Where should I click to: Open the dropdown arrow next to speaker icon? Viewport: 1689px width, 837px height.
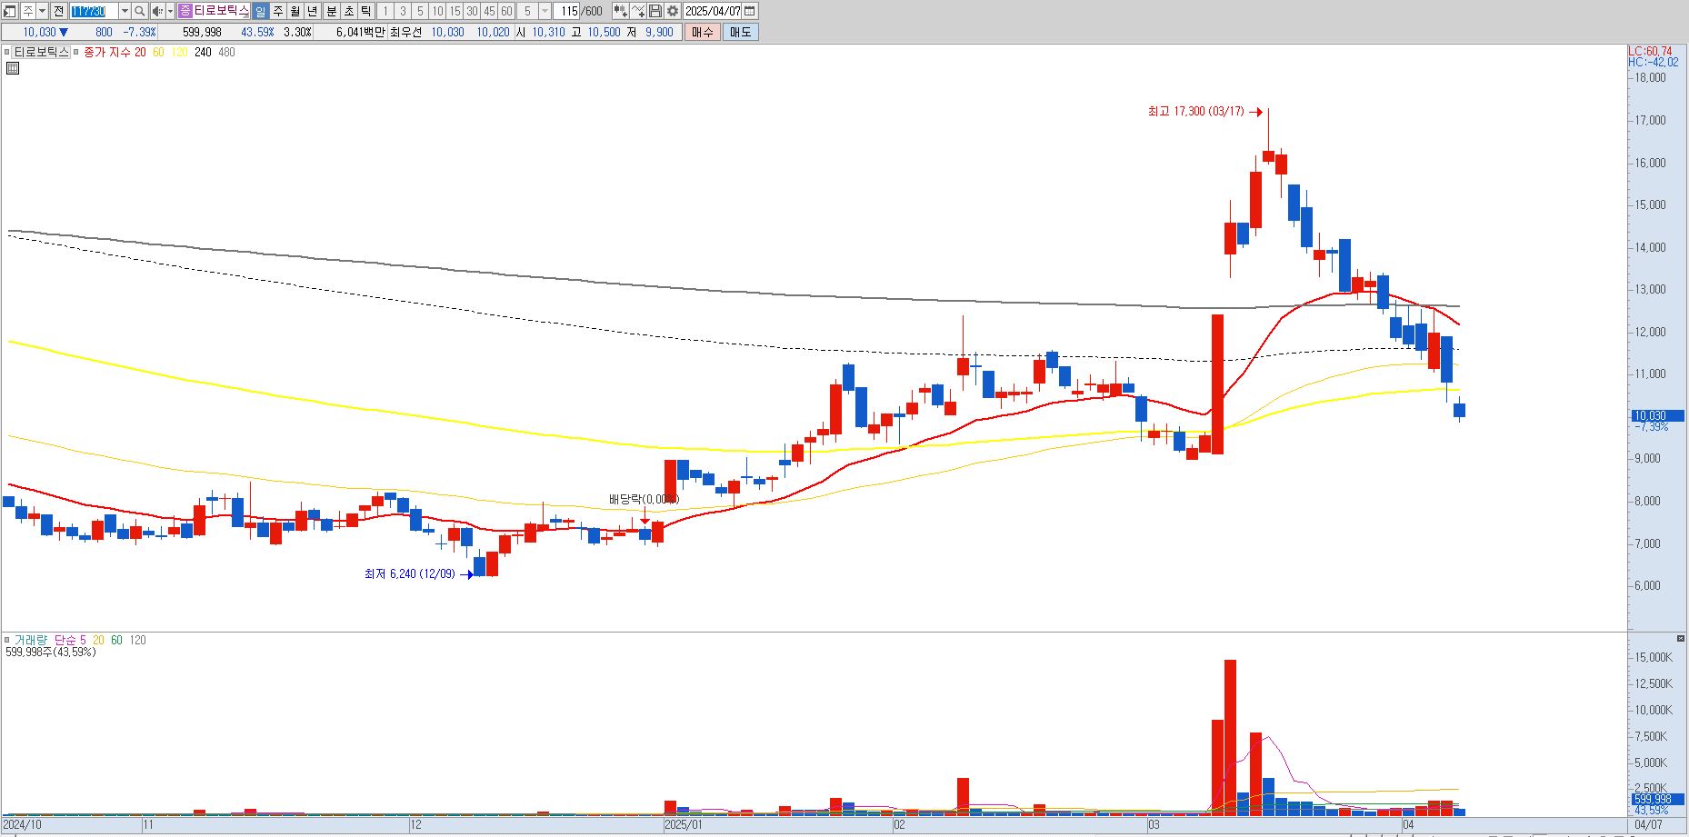(170, 11)
